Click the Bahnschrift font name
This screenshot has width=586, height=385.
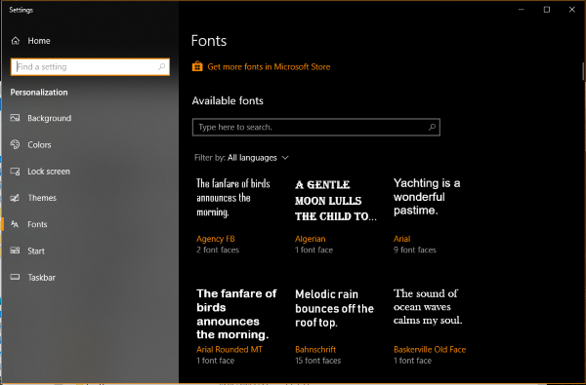click(315, 350)
